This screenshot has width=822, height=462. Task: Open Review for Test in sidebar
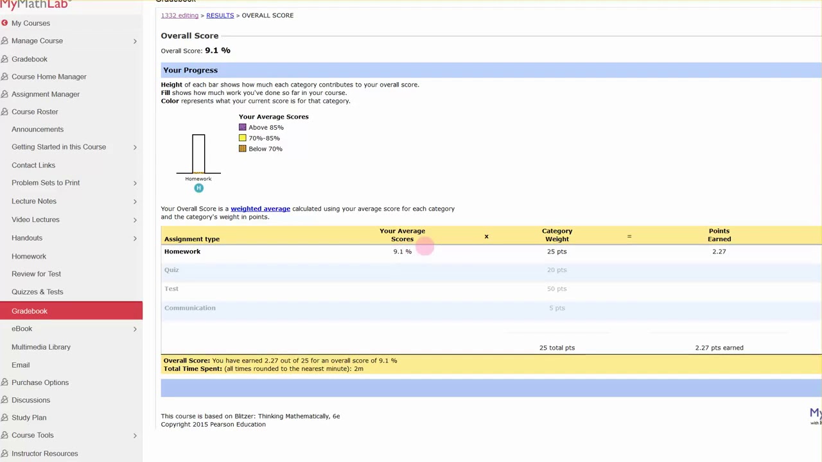pos(36,274)
